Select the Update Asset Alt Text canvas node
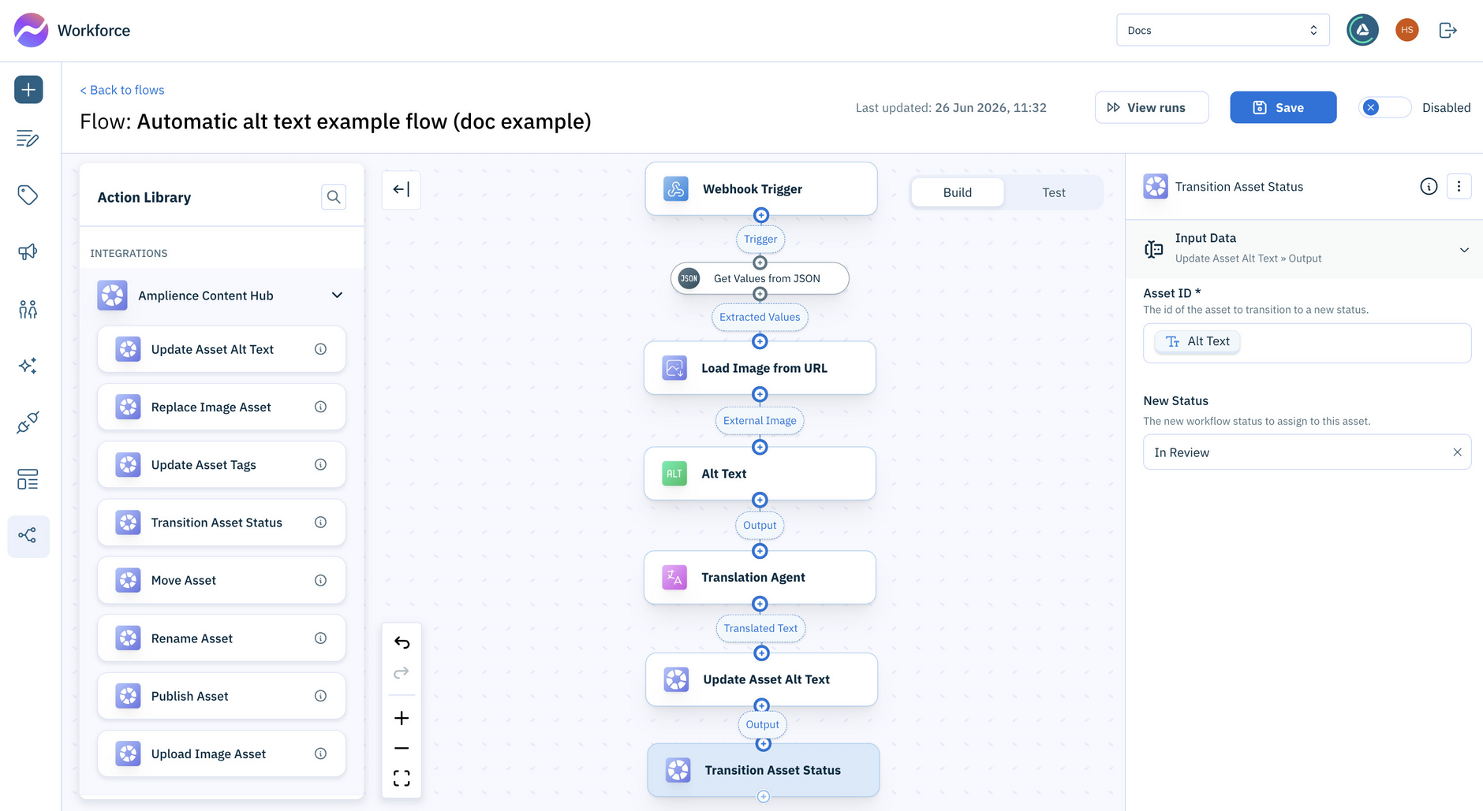Viewport: 1483px width, 811px height. pos(761,679)
